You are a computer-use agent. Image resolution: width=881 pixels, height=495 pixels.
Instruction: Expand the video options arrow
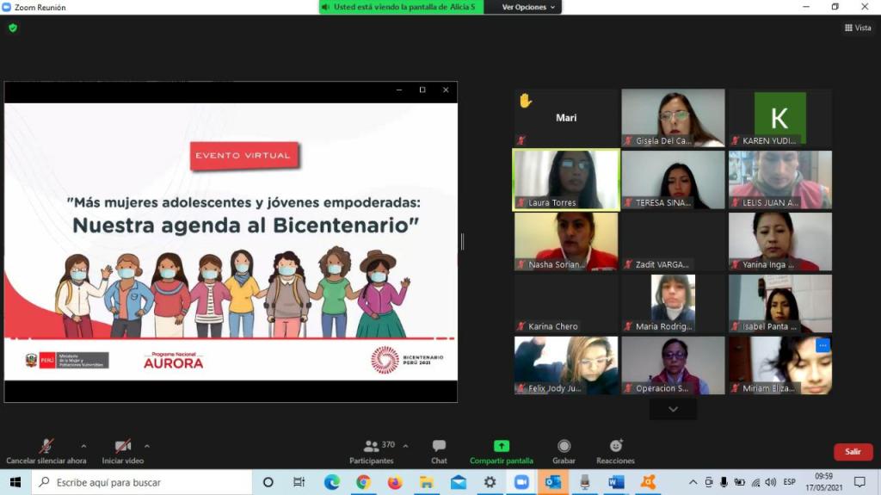[x=147, y=446]
